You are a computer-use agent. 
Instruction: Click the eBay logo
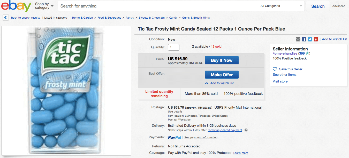tap(16, 6)
